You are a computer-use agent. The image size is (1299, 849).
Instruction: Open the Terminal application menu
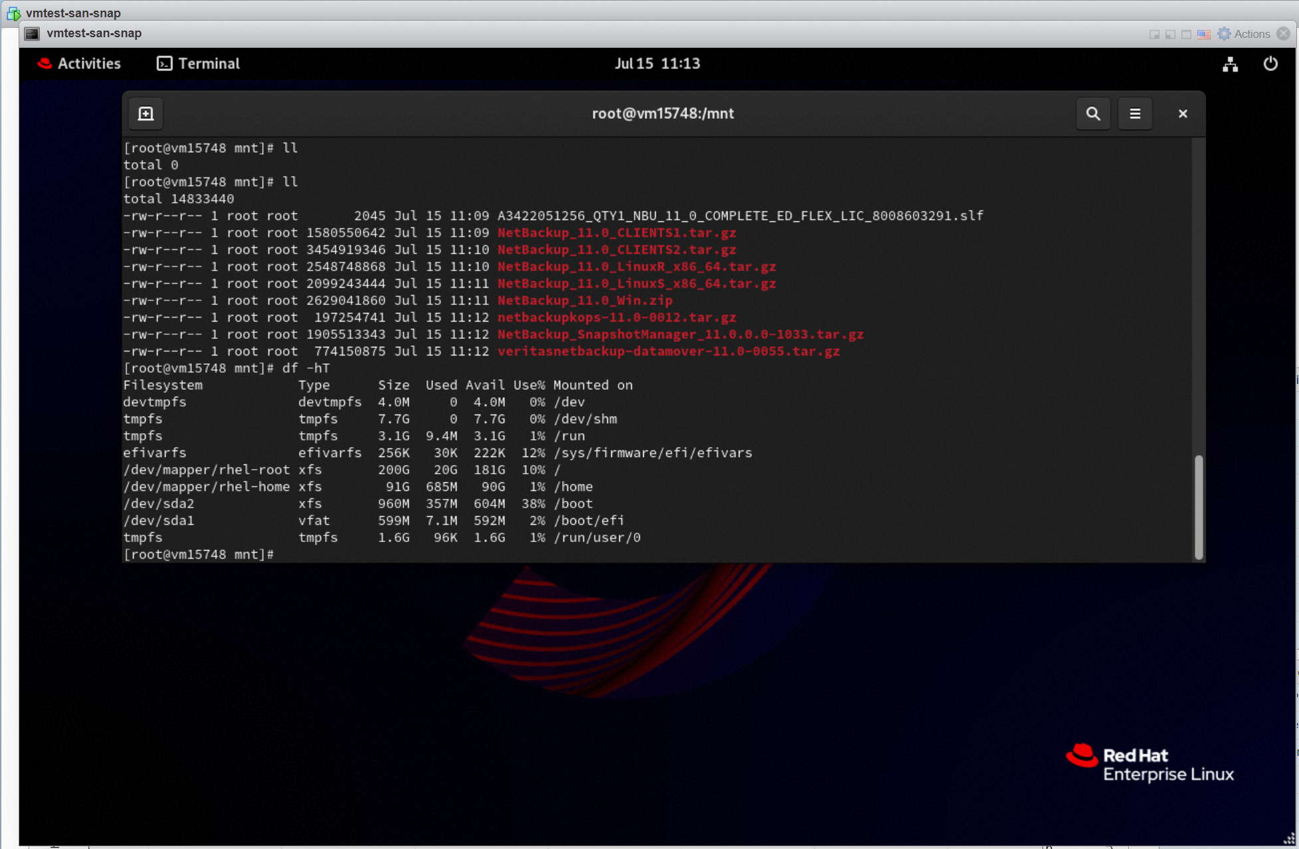[x=198, y=64]
